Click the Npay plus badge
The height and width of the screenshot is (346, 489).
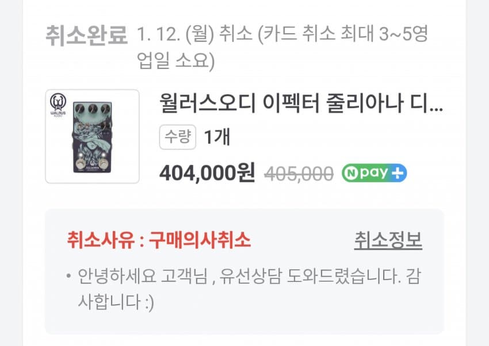pos(375,173)
